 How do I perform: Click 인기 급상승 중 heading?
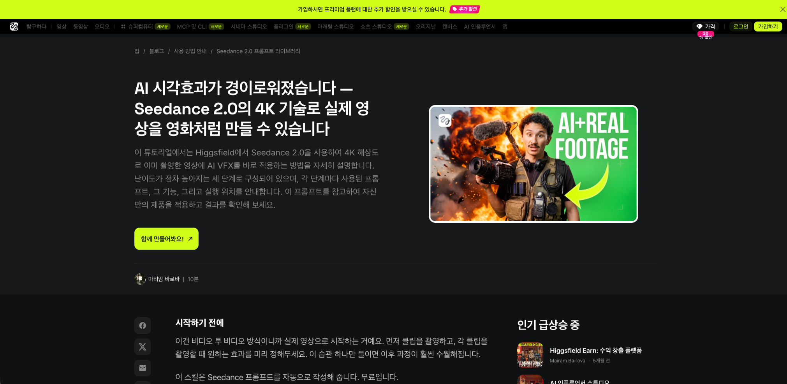548,325
